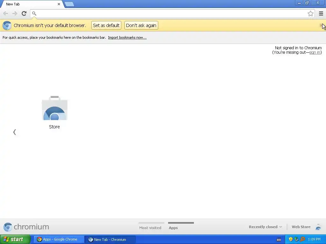Click the keyboard icon in the taskbar
The image size is (326, 244).
[x=279, y=240]
